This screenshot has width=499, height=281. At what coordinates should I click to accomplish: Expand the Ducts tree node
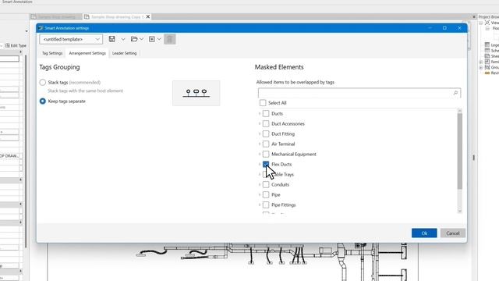[260, 113]
